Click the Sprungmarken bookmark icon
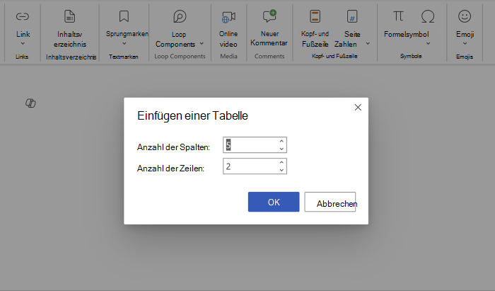 click(124, 16)
